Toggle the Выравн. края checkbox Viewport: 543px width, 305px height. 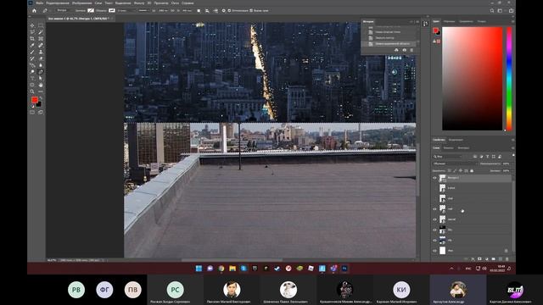tap(251, 11)
